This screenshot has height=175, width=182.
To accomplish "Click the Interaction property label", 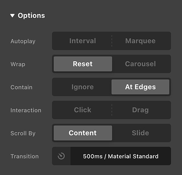I will [26, 110].
